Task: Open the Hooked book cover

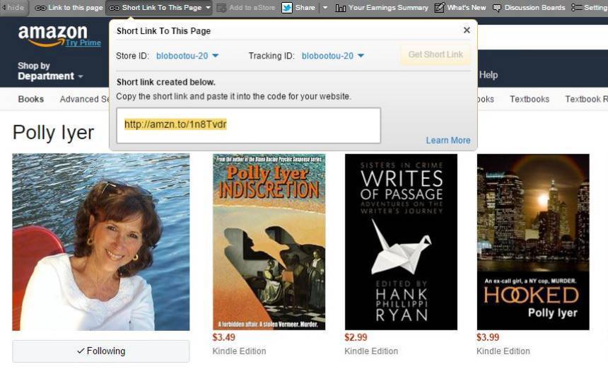Action: [x=533, y=242]
